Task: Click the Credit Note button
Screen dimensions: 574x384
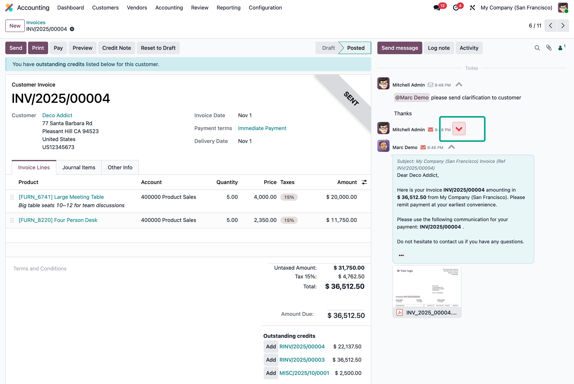Action: tap(116, 48)
